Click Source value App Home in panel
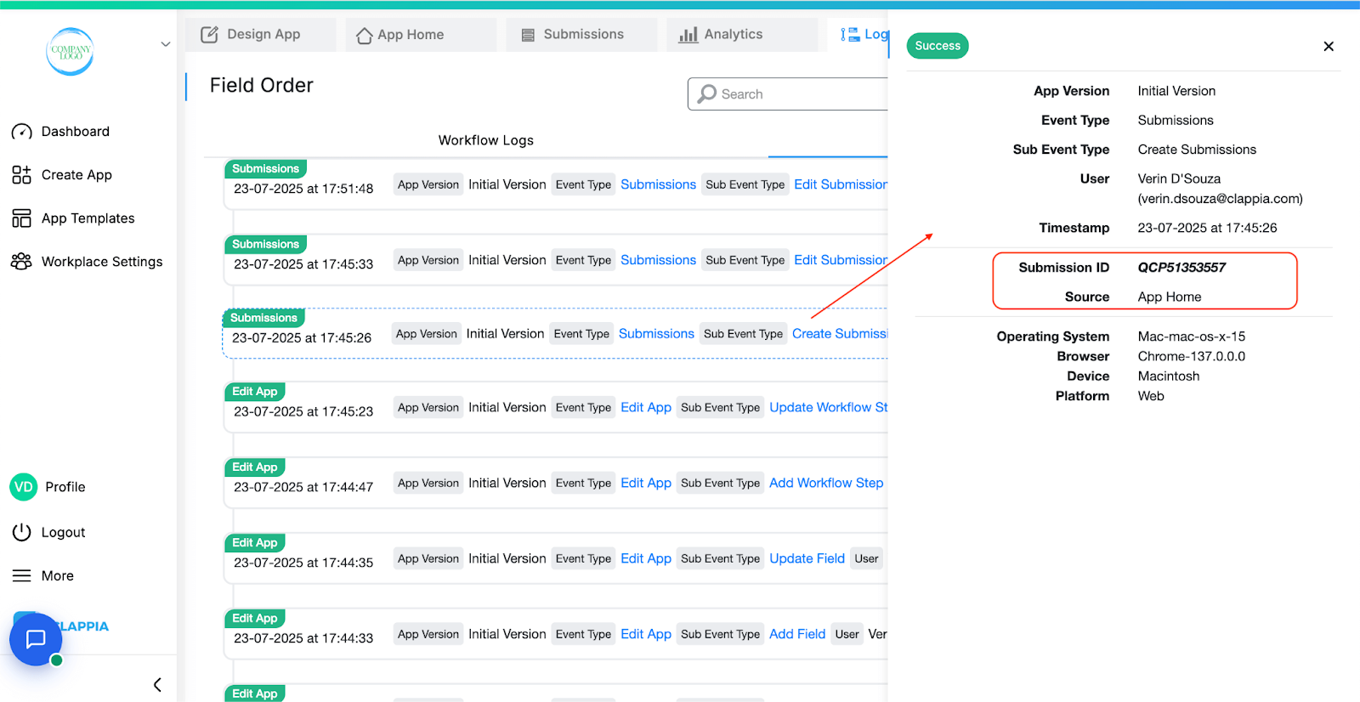Image resolution: width=1360 pixels, height=702 pixels. [x=1170, y=297]
